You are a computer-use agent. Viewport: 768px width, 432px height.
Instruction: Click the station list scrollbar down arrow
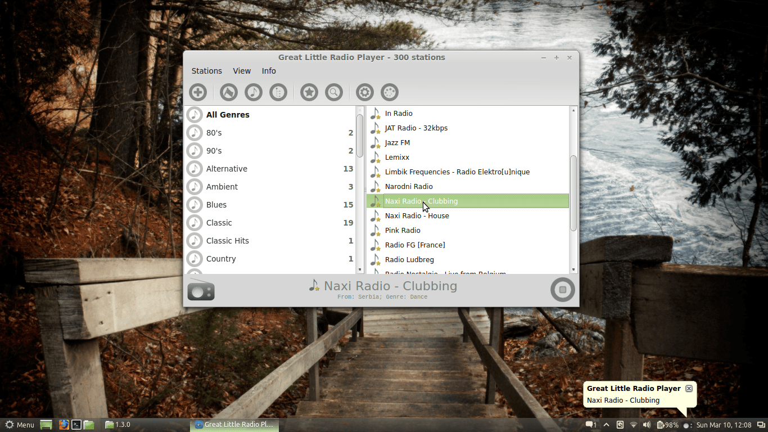click(x=573, y=269)
